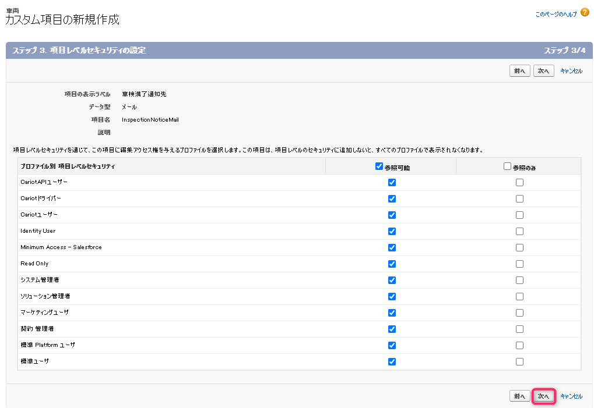Image resolution: width=594 pixels, height=408 pixels.
Task: Open the このページのヘルプ link
Action: point(556,15)
